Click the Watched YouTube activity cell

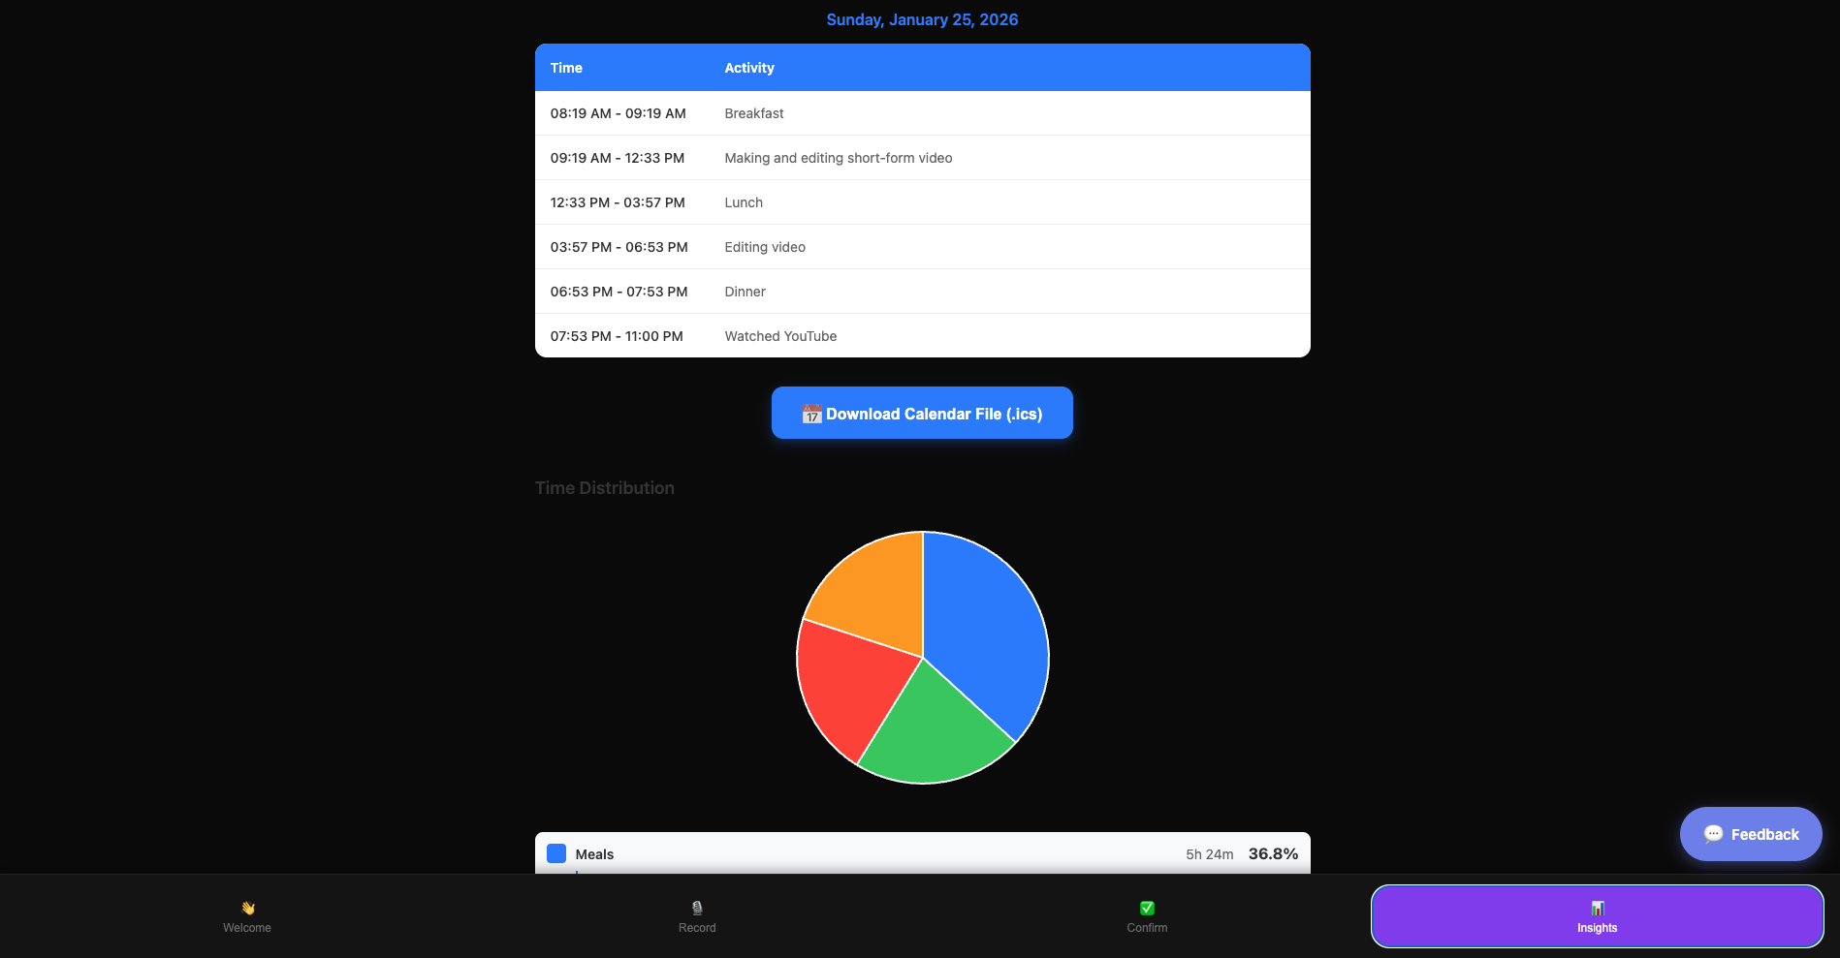(x=780, y=335)
